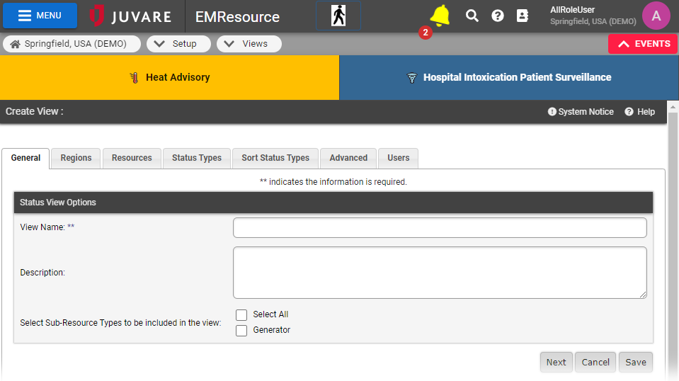Click the scrollbar up arrow

click(x=673, y=106)
